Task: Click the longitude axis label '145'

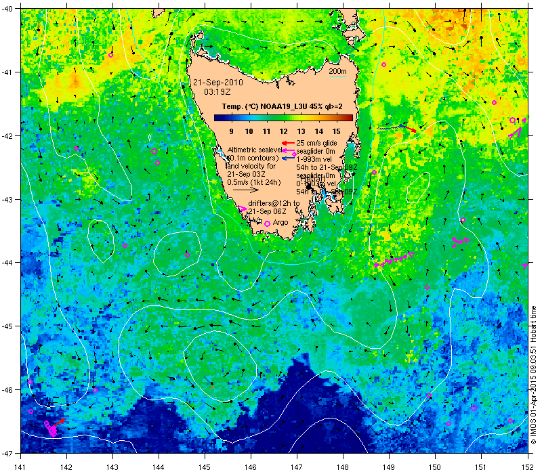Action: [x=205, y=467]
